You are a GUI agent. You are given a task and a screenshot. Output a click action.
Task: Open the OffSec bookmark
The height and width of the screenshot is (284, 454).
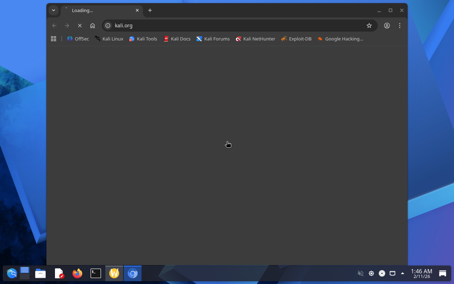(78, 39)
